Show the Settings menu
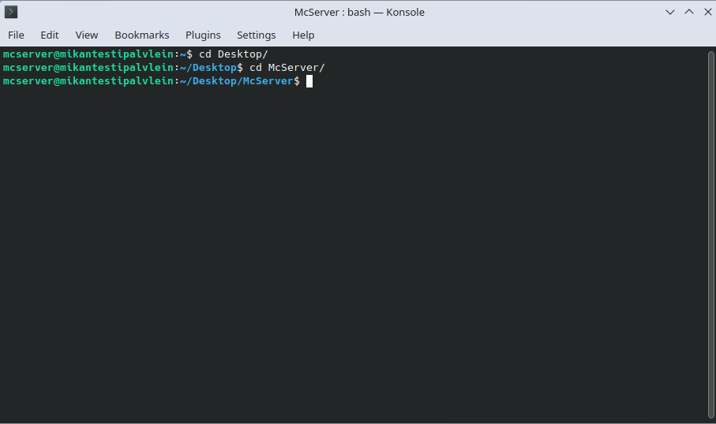Viewport: 716px width, 424px height. click(257, 35)
